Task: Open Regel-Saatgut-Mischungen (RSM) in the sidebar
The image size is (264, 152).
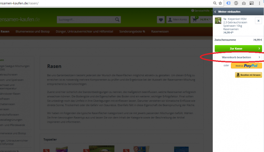Action: pos(15,68)
